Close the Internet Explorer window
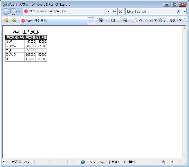 (x=183, y=5)
